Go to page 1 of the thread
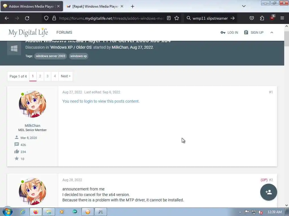The width and height of the screenshot is (289, 216). click(x=33, y=76)
